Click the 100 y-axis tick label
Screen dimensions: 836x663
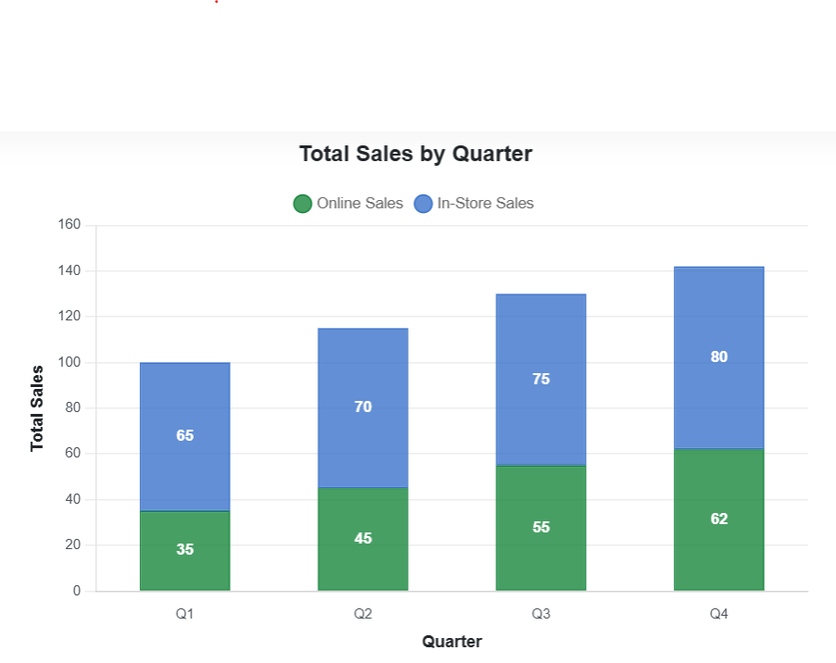tap(70, 362)
